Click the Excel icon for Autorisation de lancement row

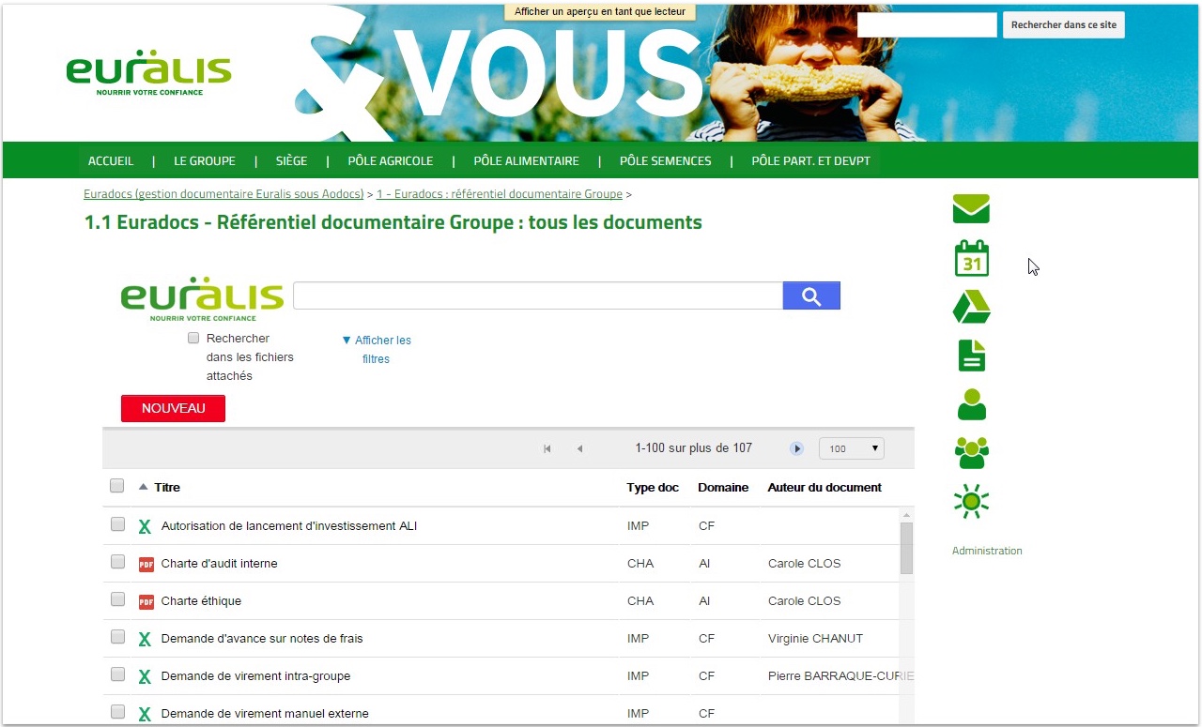click(146, 526)
